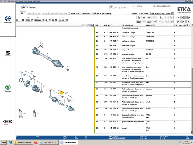The height and width of the screenshot is (145, 193).
Task: Click the icon right of the printer
Action: (144, 18)
